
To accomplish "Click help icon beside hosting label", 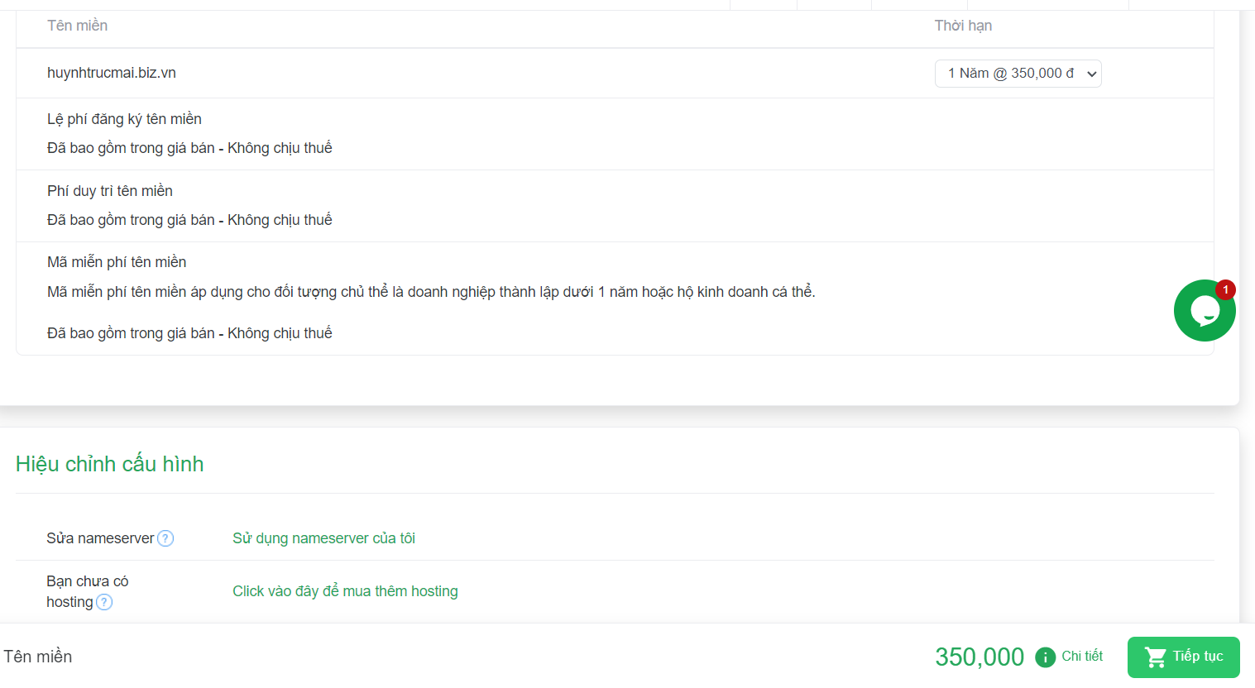I will click(x=104, y=602).
